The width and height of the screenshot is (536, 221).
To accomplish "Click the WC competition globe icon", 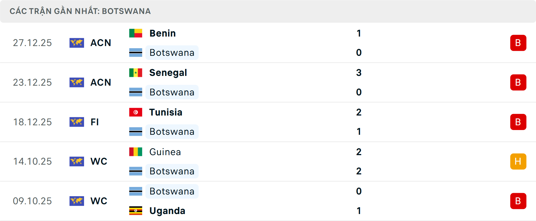I will [77, 161].
